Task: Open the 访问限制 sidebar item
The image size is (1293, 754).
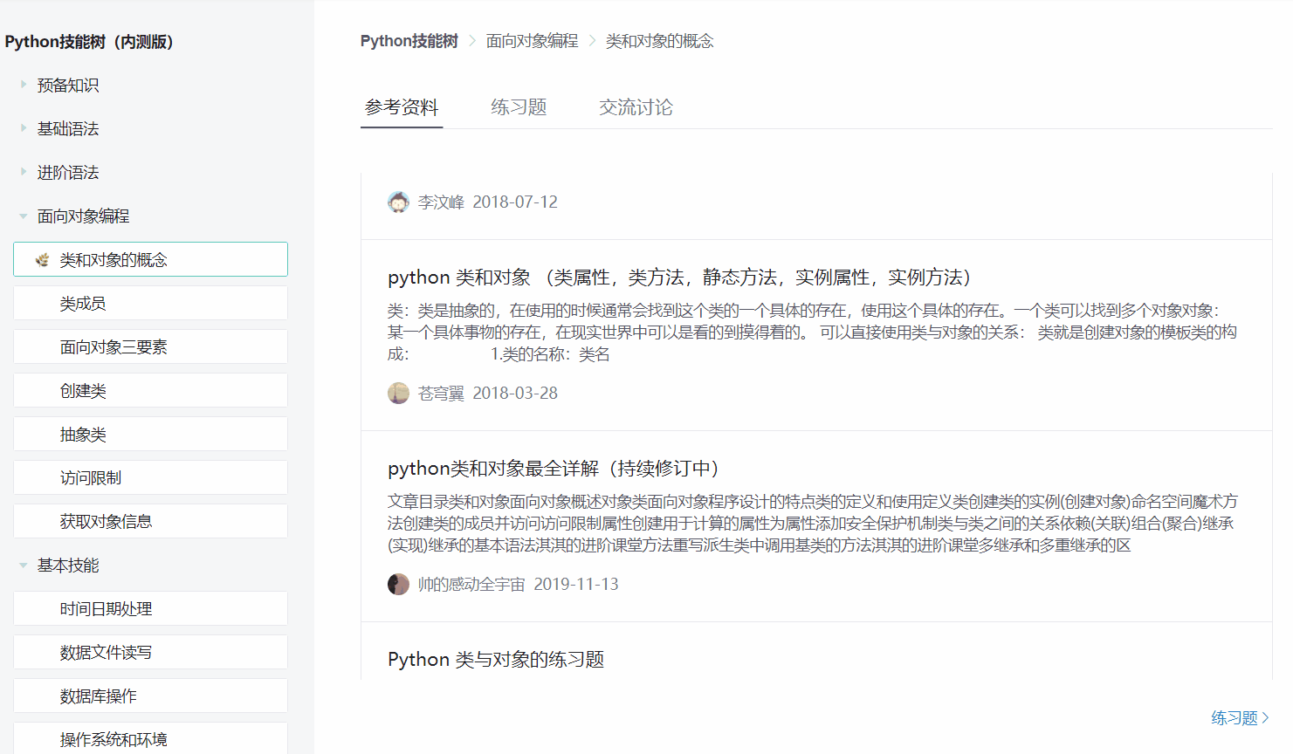Action: pyautogui.click(x=150, y=477)
